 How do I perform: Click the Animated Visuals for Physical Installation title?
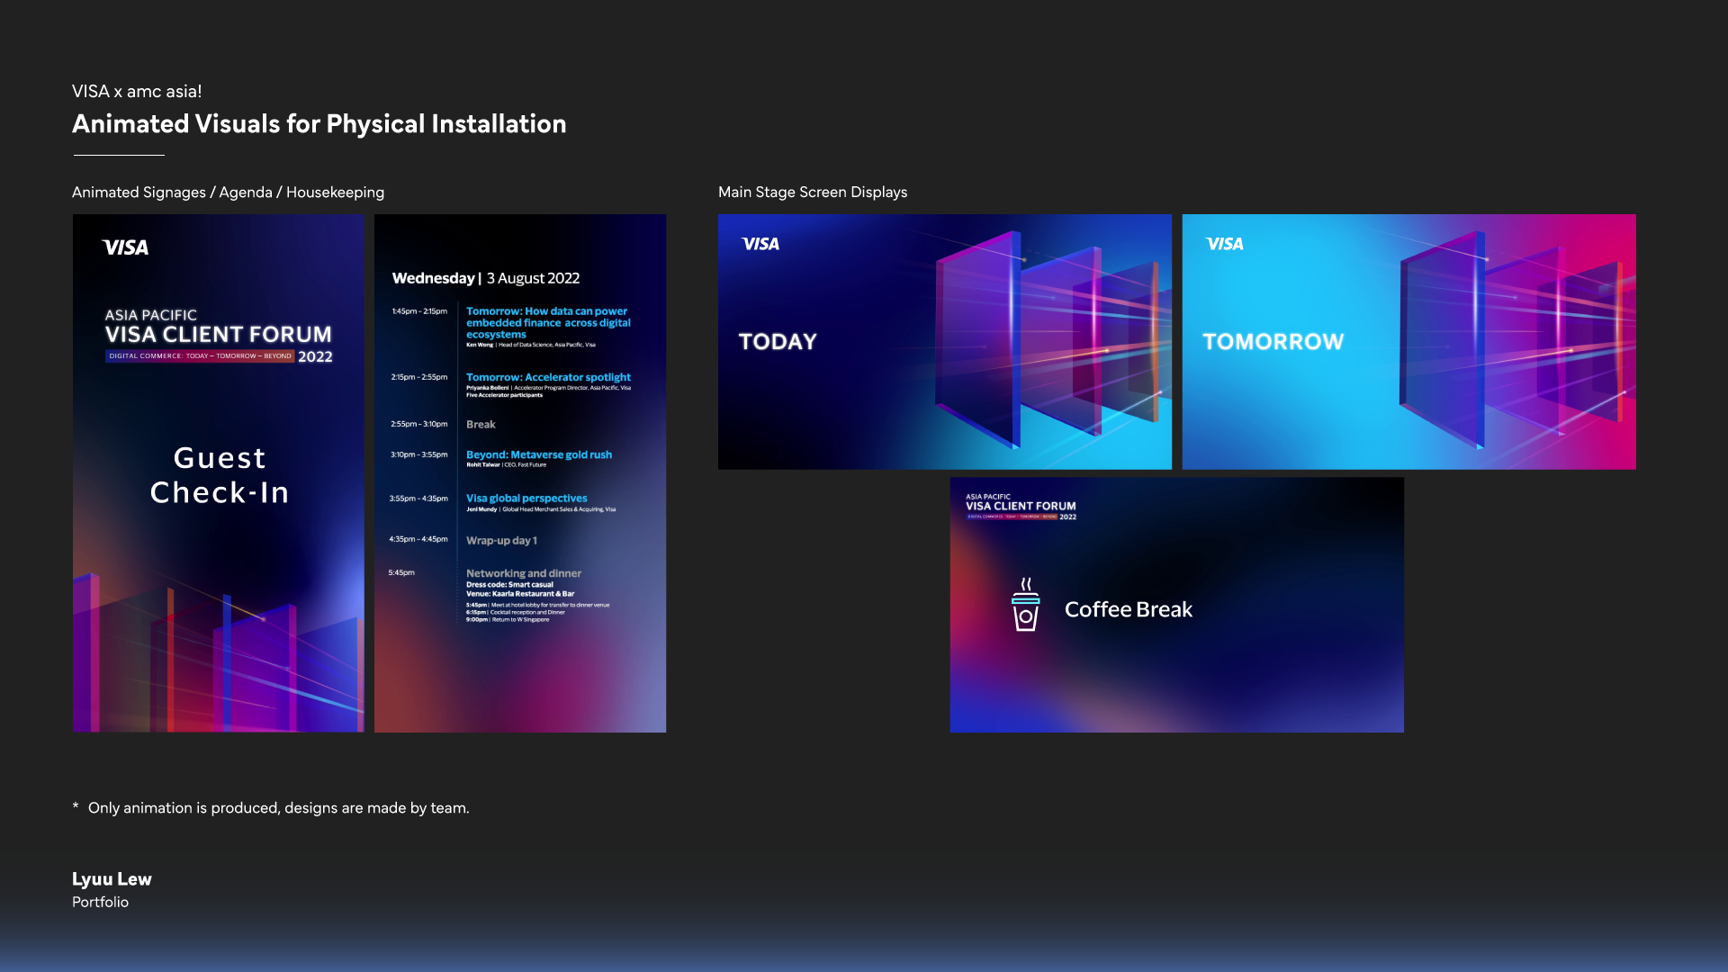(319, 124)
